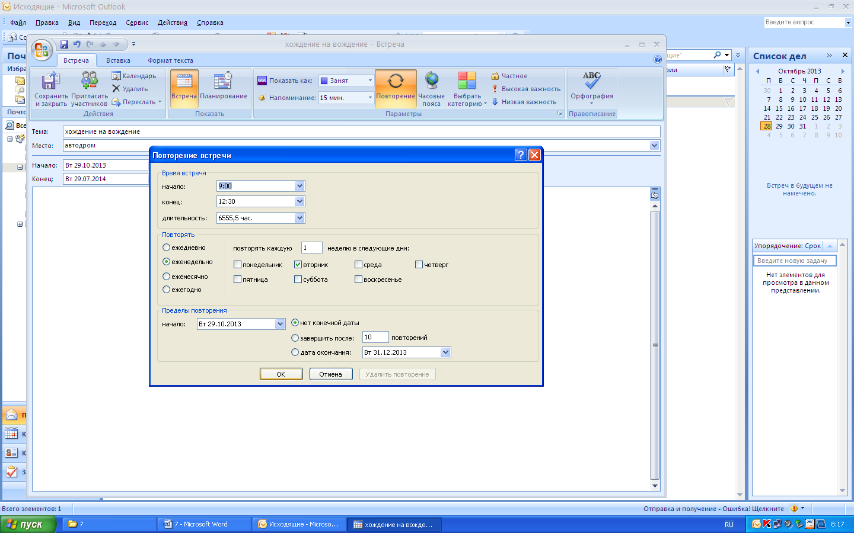
Task: Open Mail pane in navigation bar
Action: 12,415
